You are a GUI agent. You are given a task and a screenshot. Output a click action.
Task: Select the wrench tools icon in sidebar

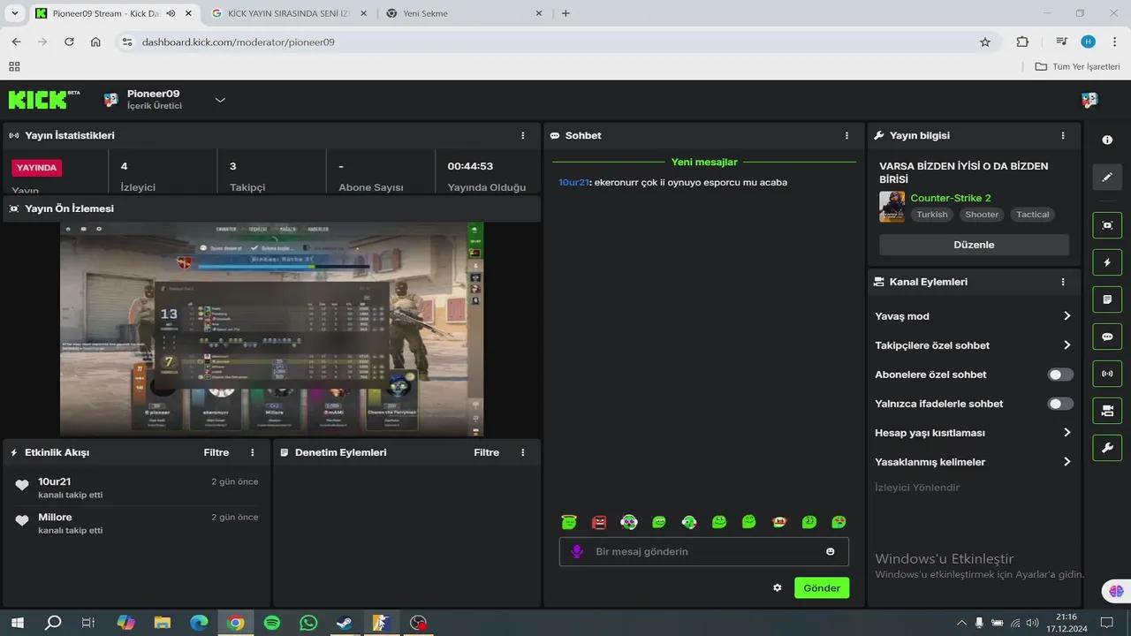coord(1107,448)
